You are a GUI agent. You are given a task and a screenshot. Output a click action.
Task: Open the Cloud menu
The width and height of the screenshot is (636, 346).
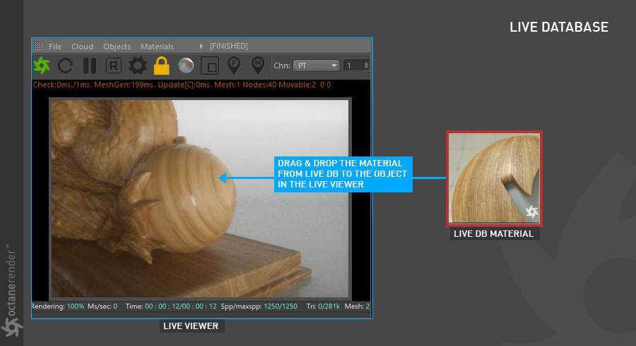83,47
